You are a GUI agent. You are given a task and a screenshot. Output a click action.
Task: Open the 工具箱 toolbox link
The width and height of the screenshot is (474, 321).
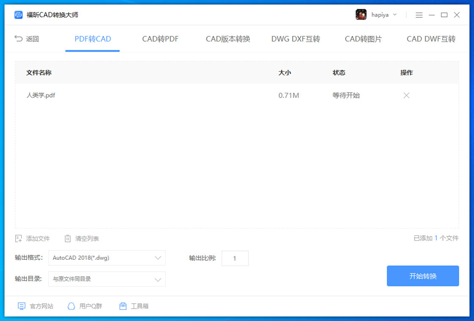(x=134, y=306)
